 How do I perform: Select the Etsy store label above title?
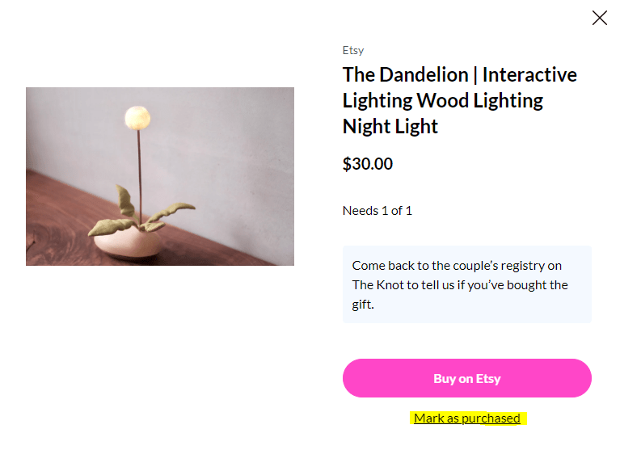point(353,51)
